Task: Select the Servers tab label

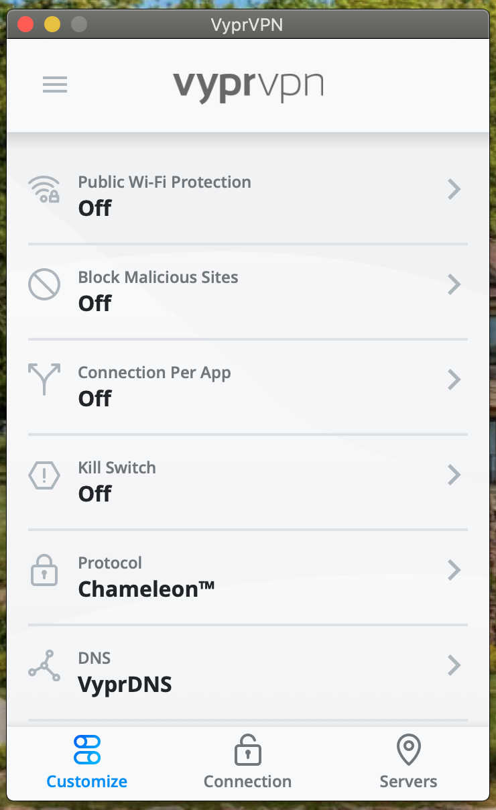Action: [408, 782]
